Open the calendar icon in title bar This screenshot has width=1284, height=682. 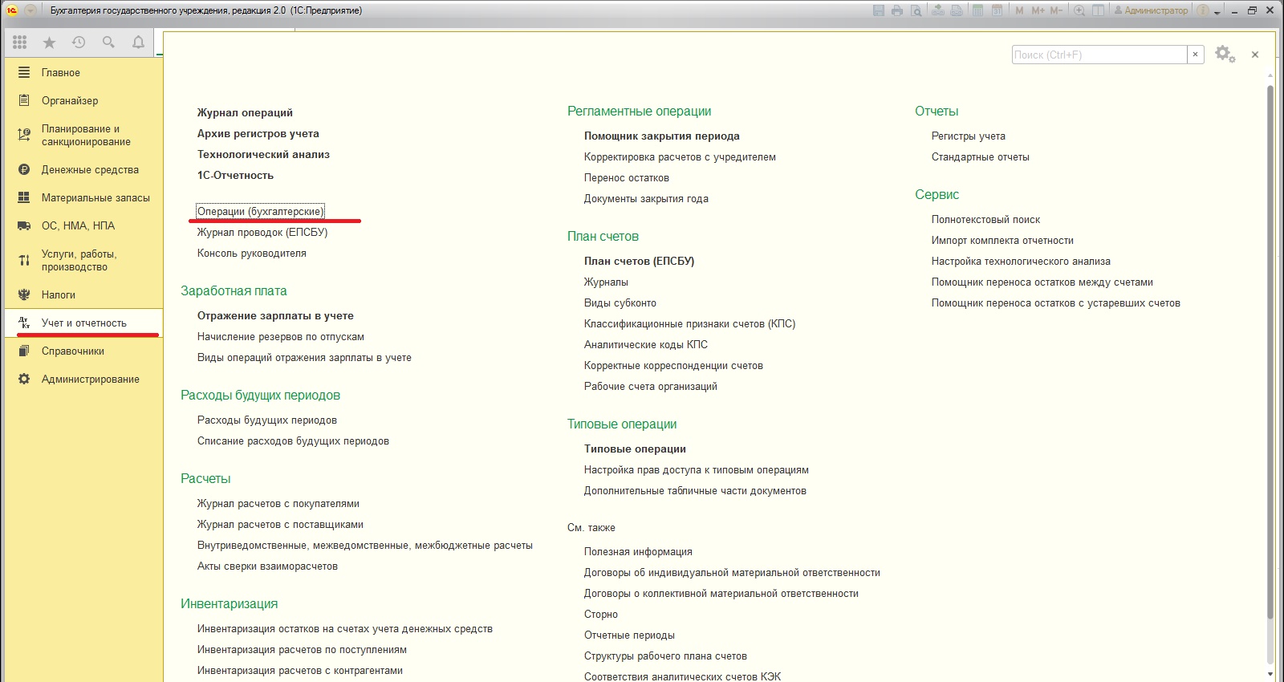pos(997,10)
